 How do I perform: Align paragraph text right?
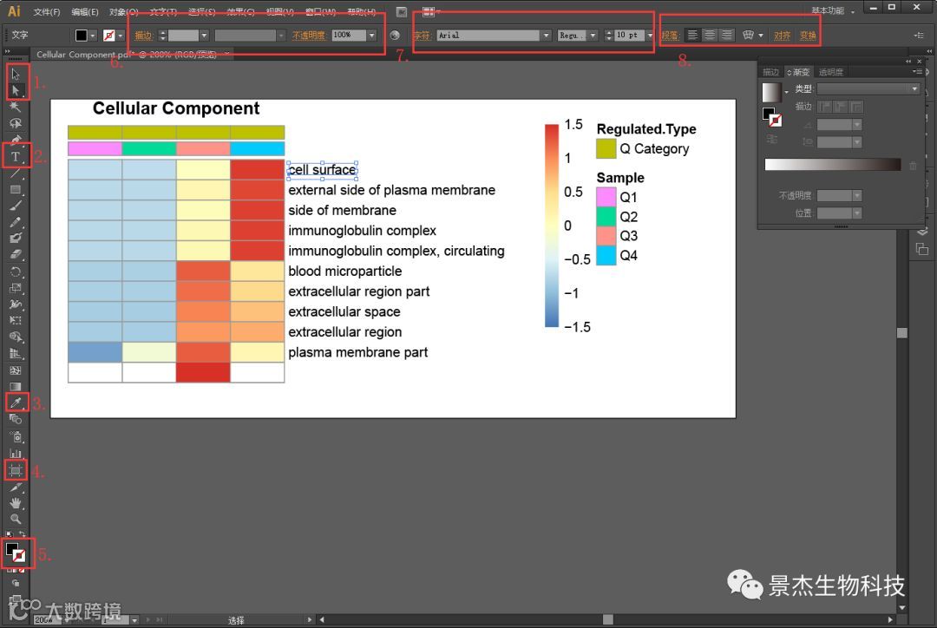(x=727, y=36)
